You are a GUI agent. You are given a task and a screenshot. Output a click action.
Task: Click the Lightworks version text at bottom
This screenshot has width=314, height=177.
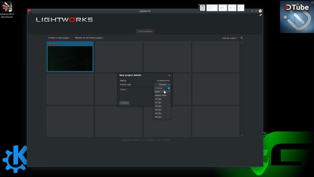pos(145,140)
